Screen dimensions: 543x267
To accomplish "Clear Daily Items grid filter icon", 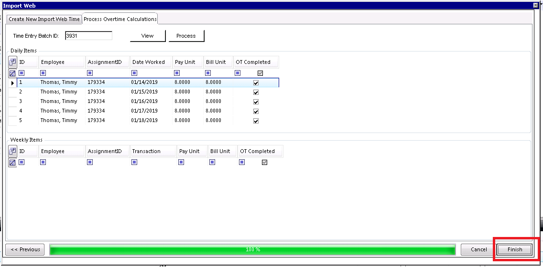I will (x=12, y=73).
